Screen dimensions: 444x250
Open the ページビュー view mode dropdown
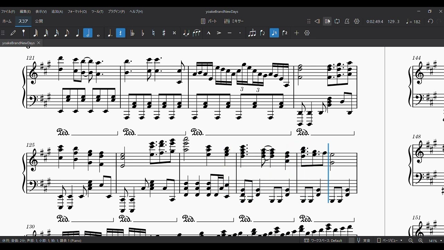[390, 241]
